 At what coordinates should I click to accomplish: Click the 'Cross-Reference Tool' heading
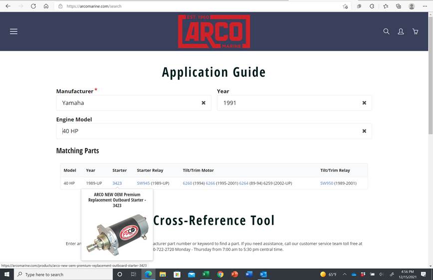point(214,220)
